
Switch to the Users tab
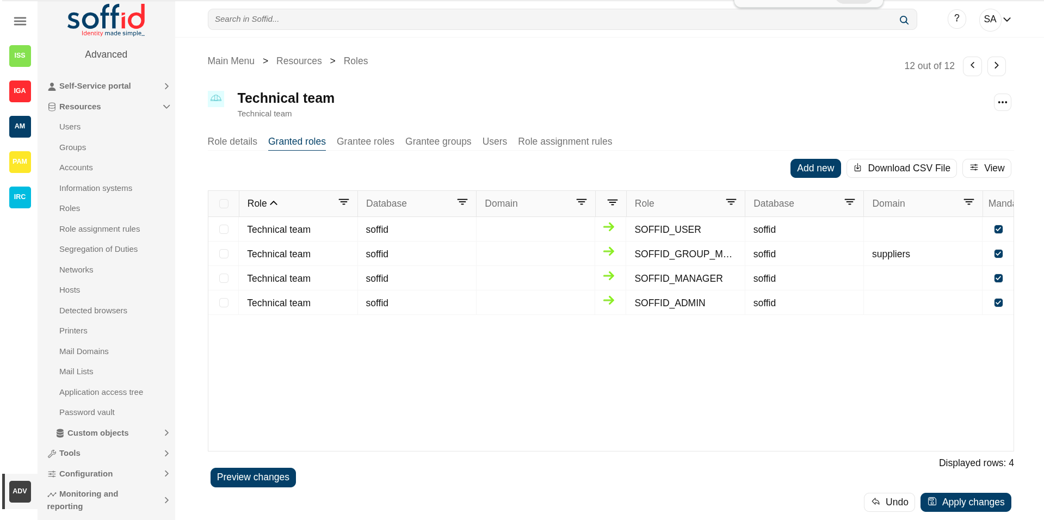pyautogui.click(x=495, y=141)
